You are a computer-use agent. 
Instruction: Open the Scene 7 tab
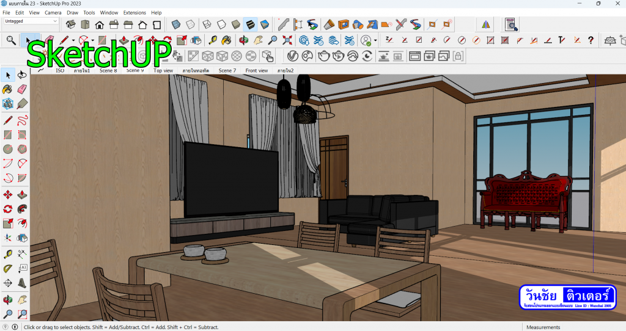tap(227, 71)
